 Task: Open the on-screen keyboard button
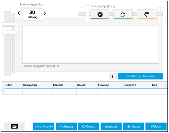tap(15, 126)
